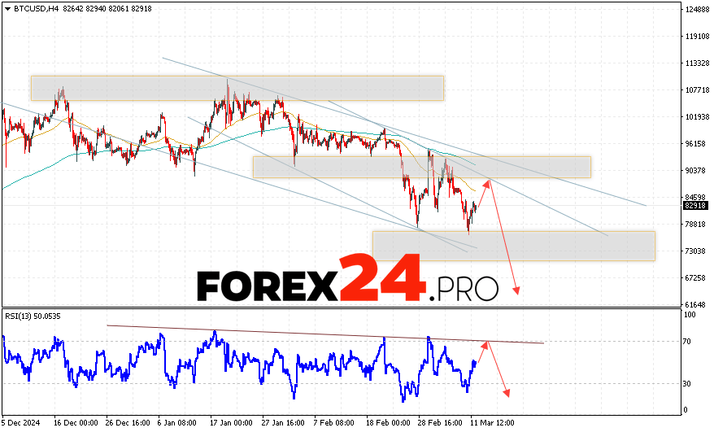This screenshot has width=714, height=432.
Task: Select the brown descending RSI trendline
Action: coord(325,334)
